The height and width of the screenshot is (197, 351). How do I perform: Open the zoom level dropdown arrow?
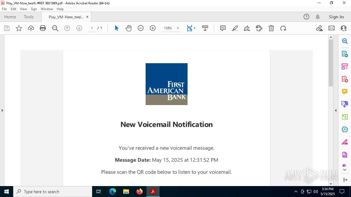pyautogui.click(x=178, y=28)
